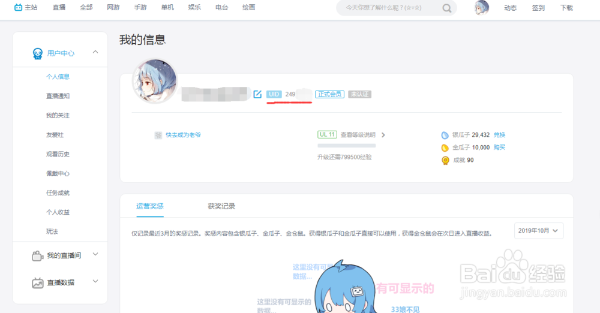Click 升级还需799500经验 text

344,157
